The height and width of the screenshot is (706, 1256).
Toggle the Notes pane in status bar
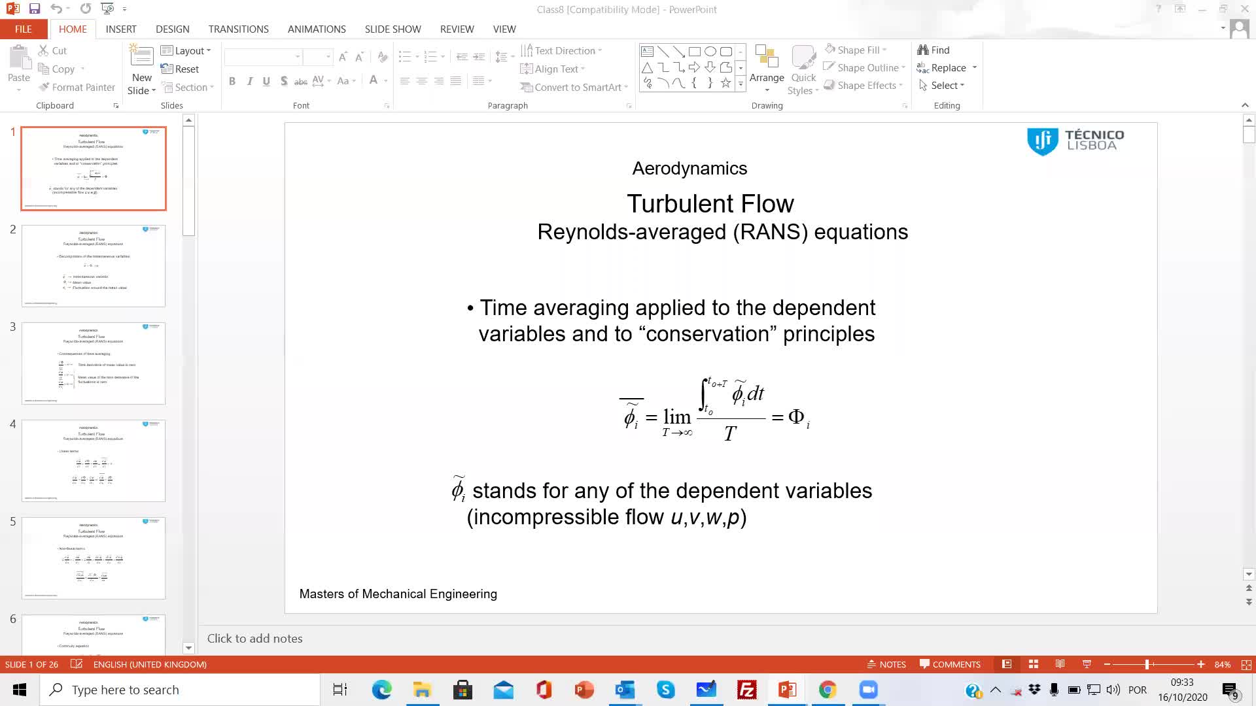[x=886, y=664]
